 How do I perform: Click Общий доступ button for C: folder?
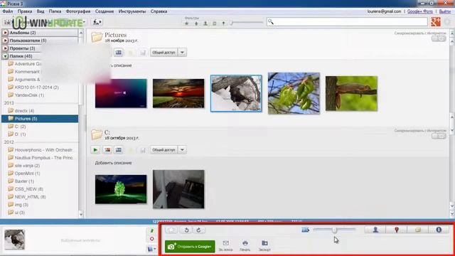[x=164, y=150]
